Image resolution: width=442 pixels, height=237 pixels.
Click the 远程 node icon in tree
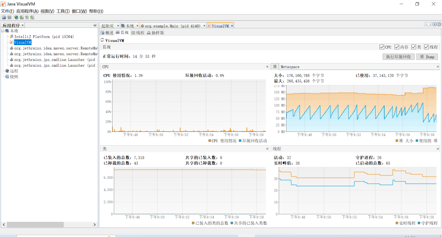coord(7,71)
